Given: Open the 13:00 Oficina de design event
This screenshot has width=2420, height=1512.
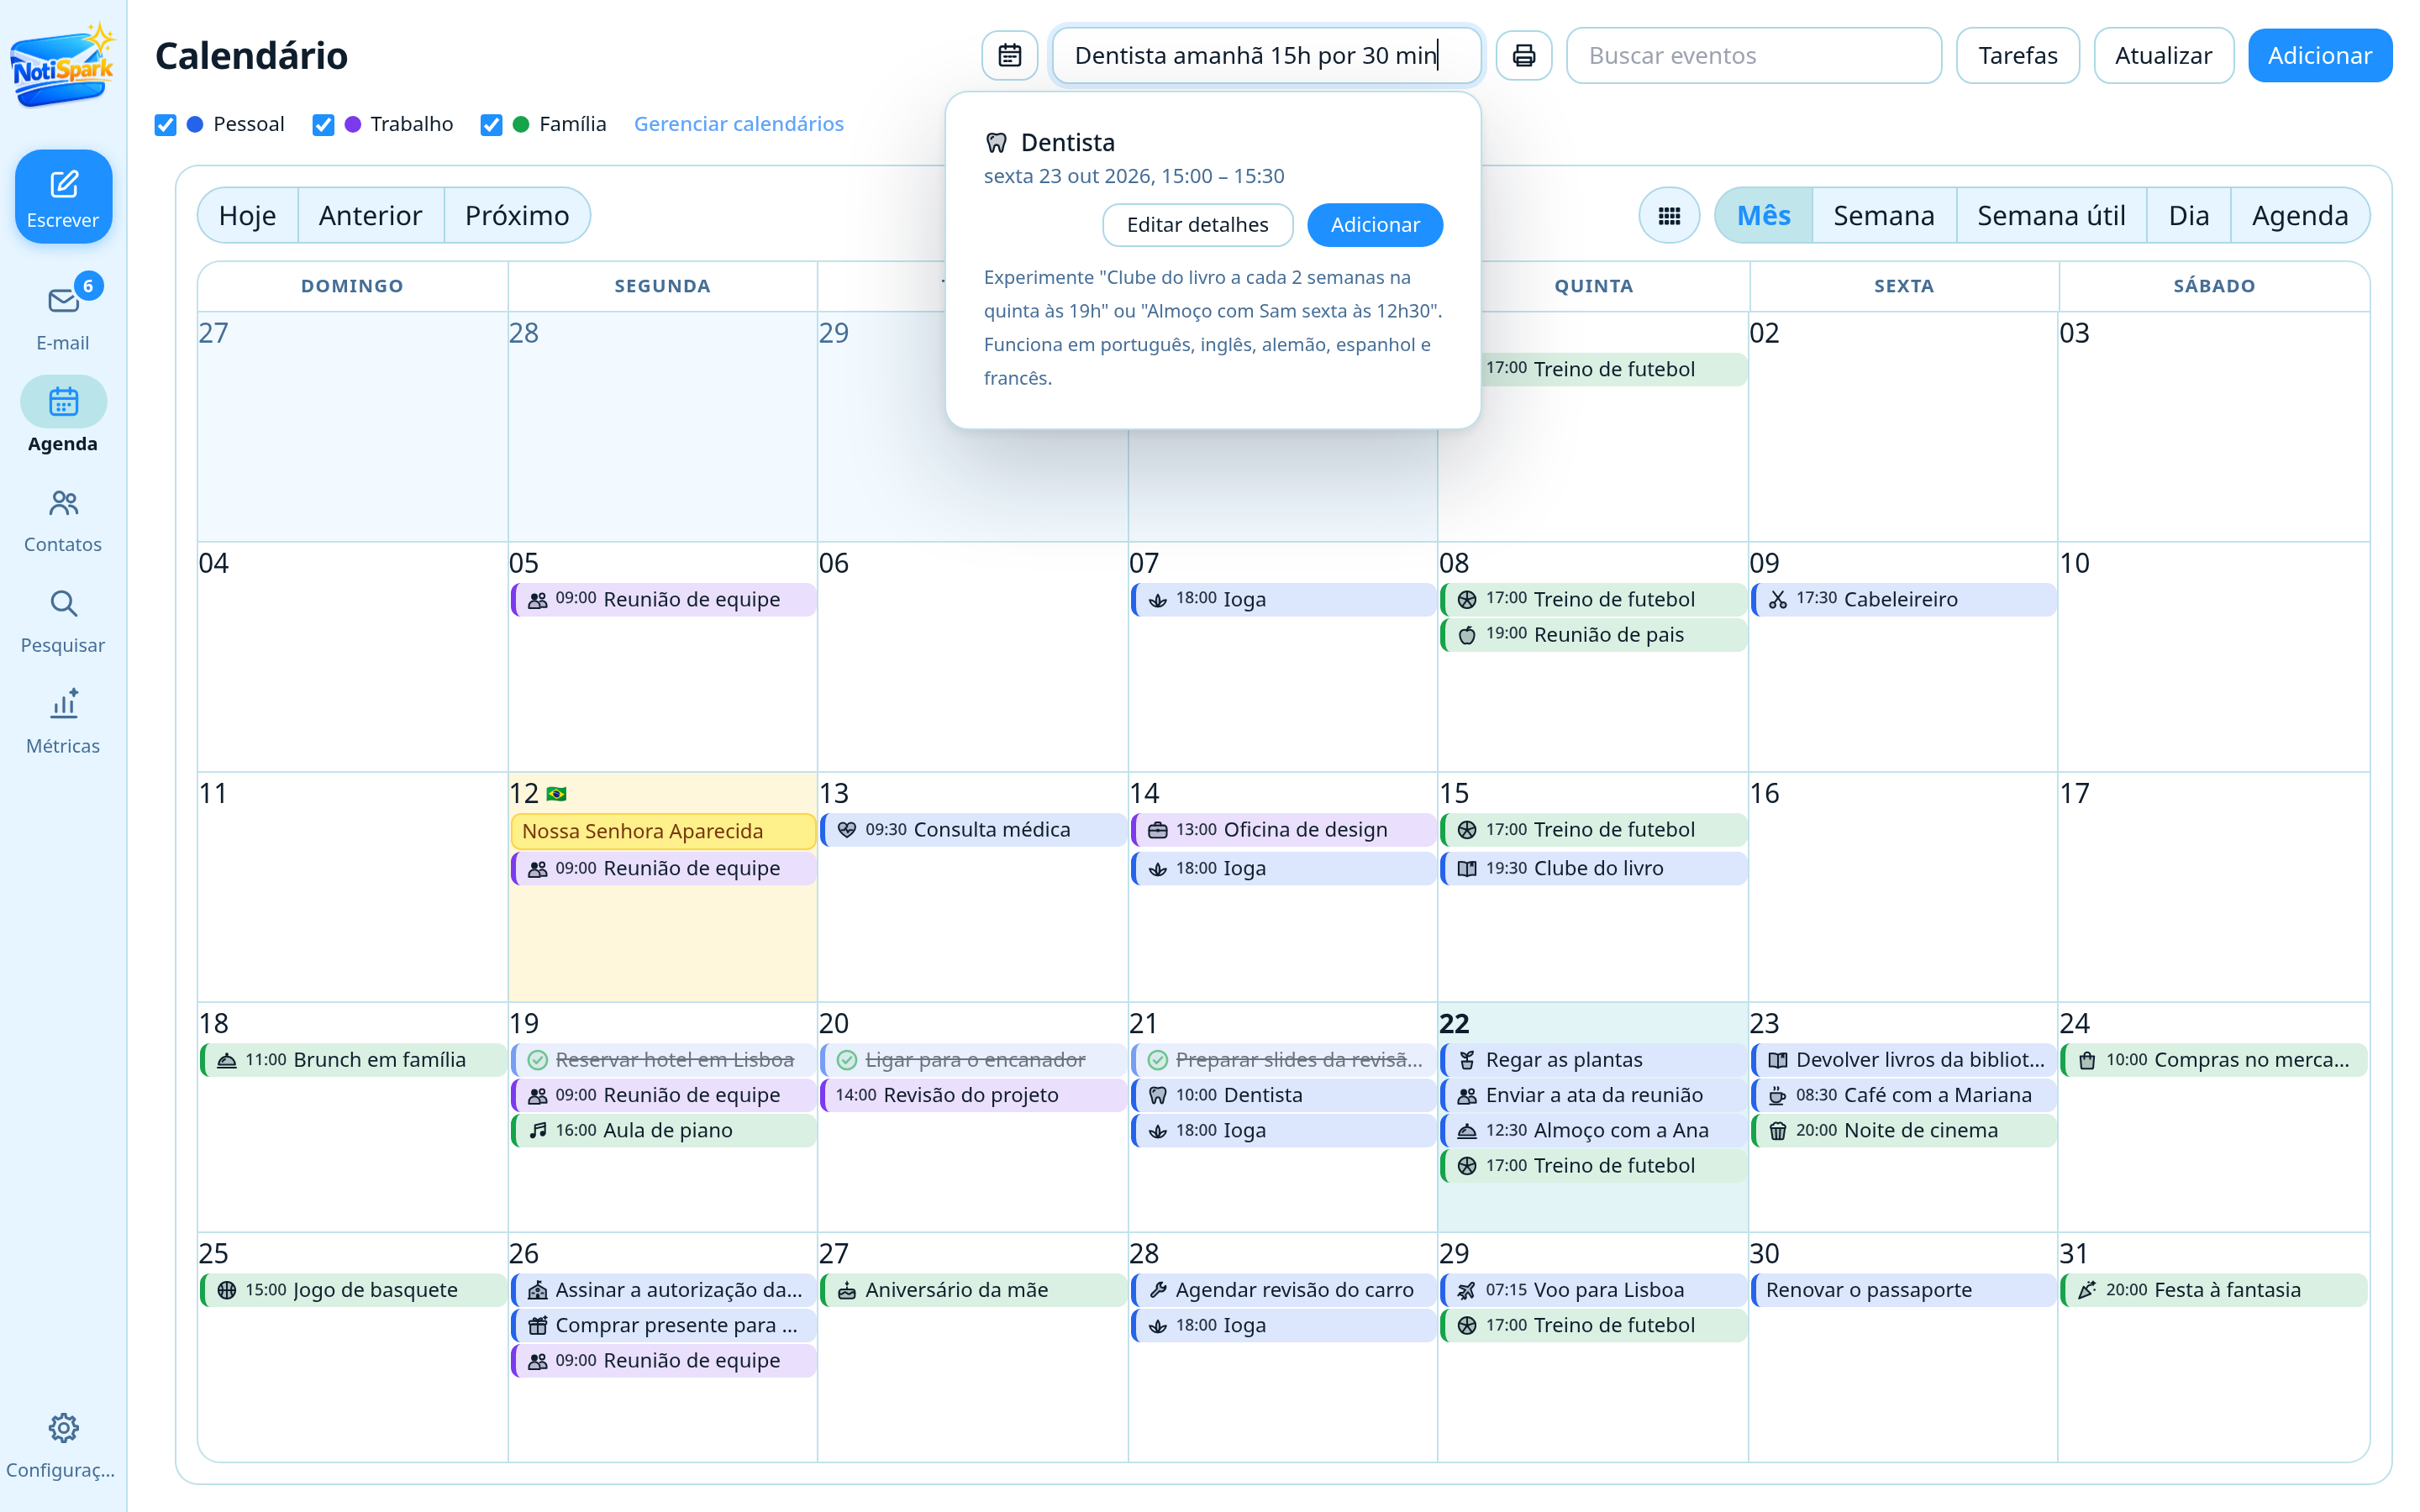Looking at the screenshot, I should 1283,829.
